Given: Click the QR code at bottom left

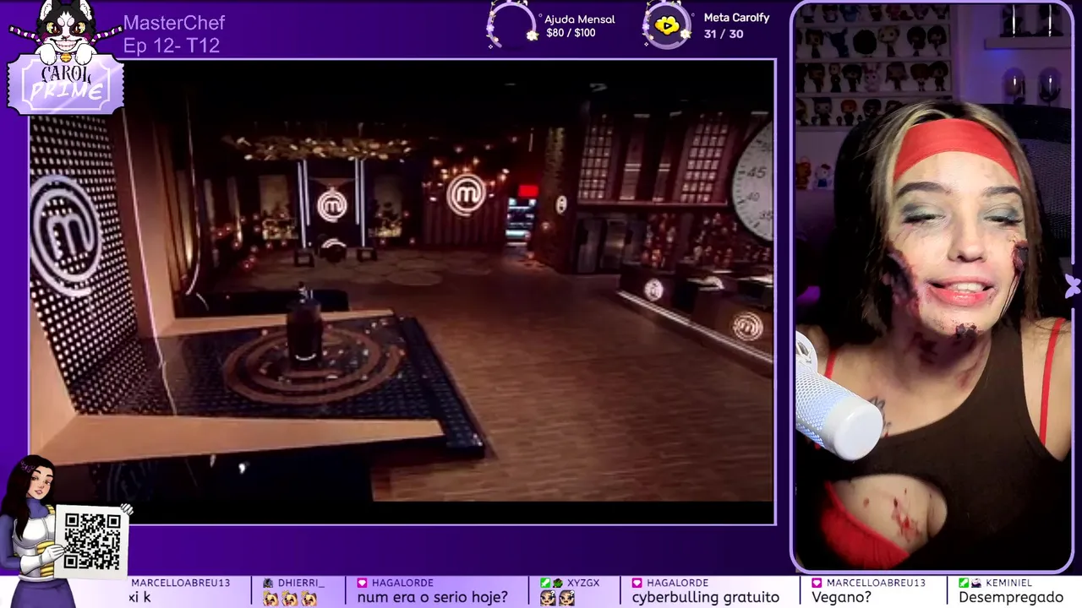Looking at the screenshot, I should [x=92, y=541].
